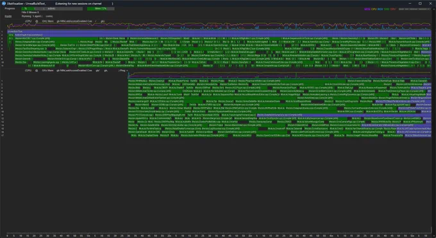Click the green build Progress bar
This screenshot has width=436, height=238.
[52, 8]
